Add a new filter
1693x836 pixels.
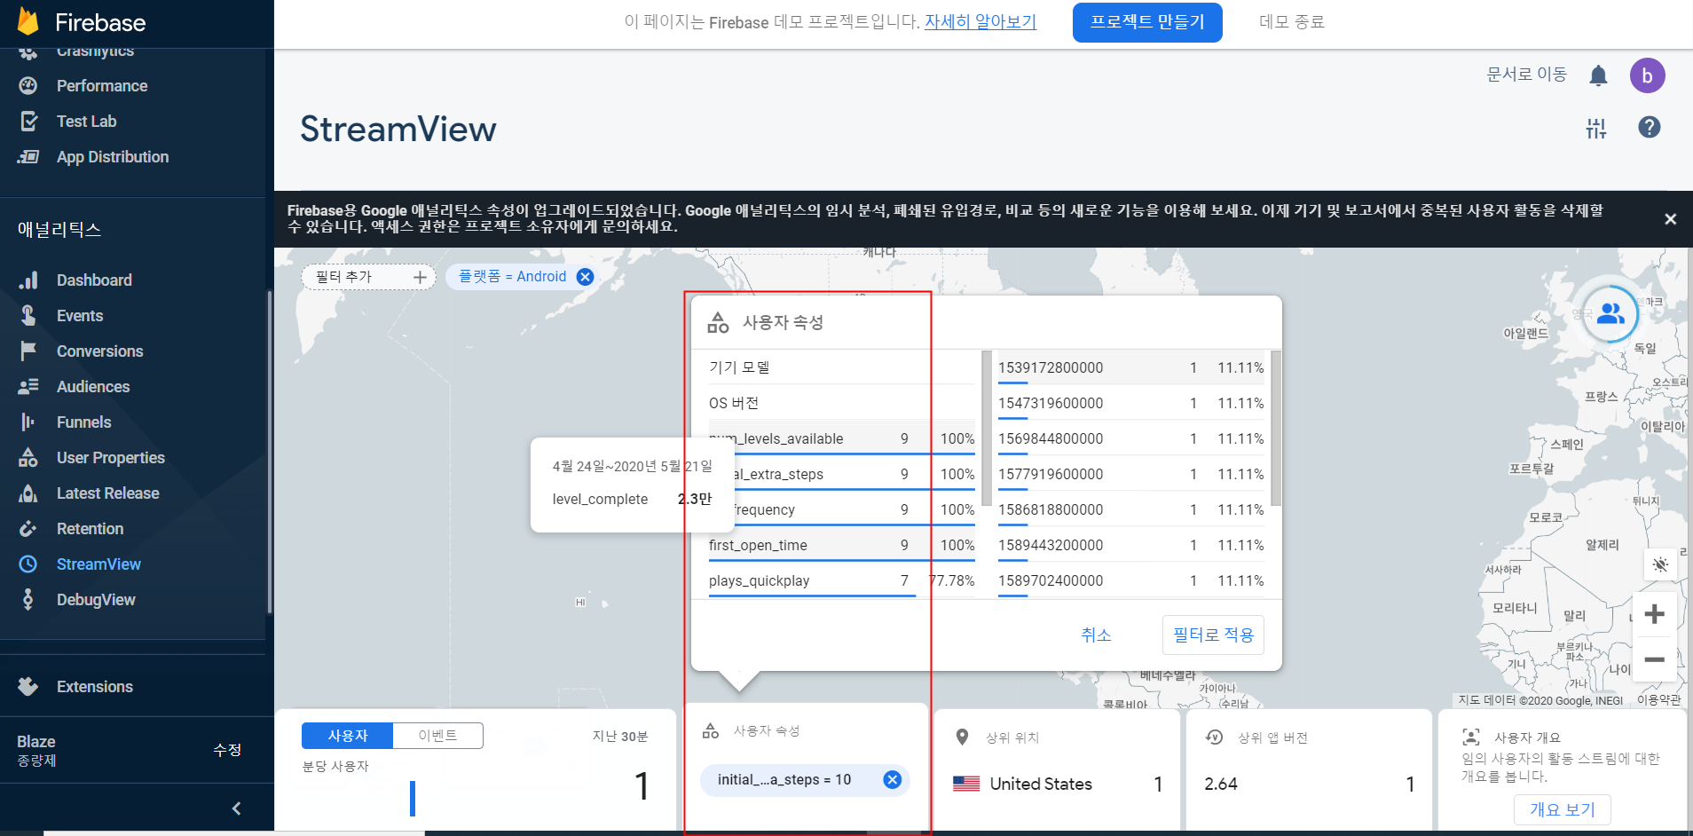point(369,277)
